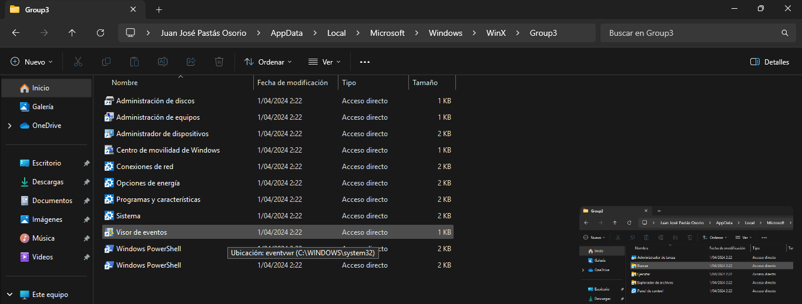Open a new tab with plus button

(x=159, y=9)
